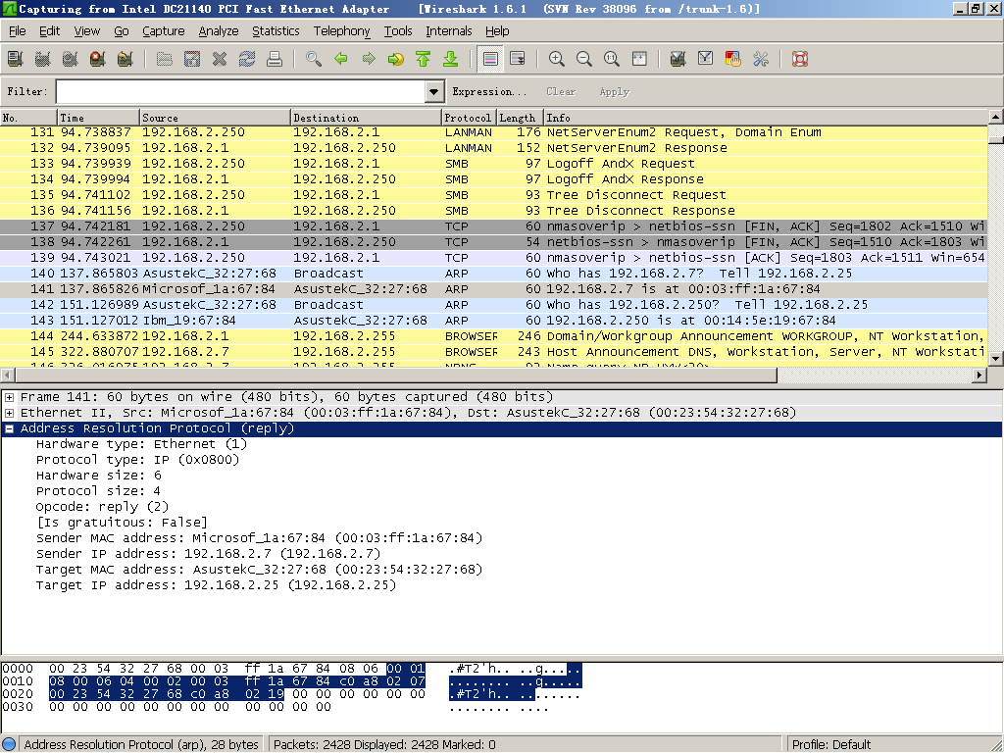The height and width of the screenshot is (753, 1004).
Task: Select packet 144 Domain/Workgroup Announcement row
Action: pyautogui.click(x=494, y=336)
